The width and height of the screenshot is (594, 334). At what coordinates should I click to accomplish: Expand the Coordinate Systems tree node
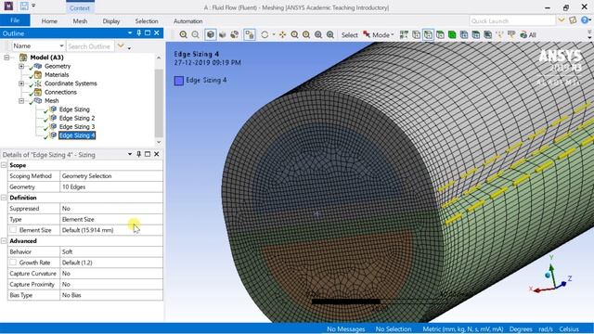pyautogui.click(x=21, y=83)
